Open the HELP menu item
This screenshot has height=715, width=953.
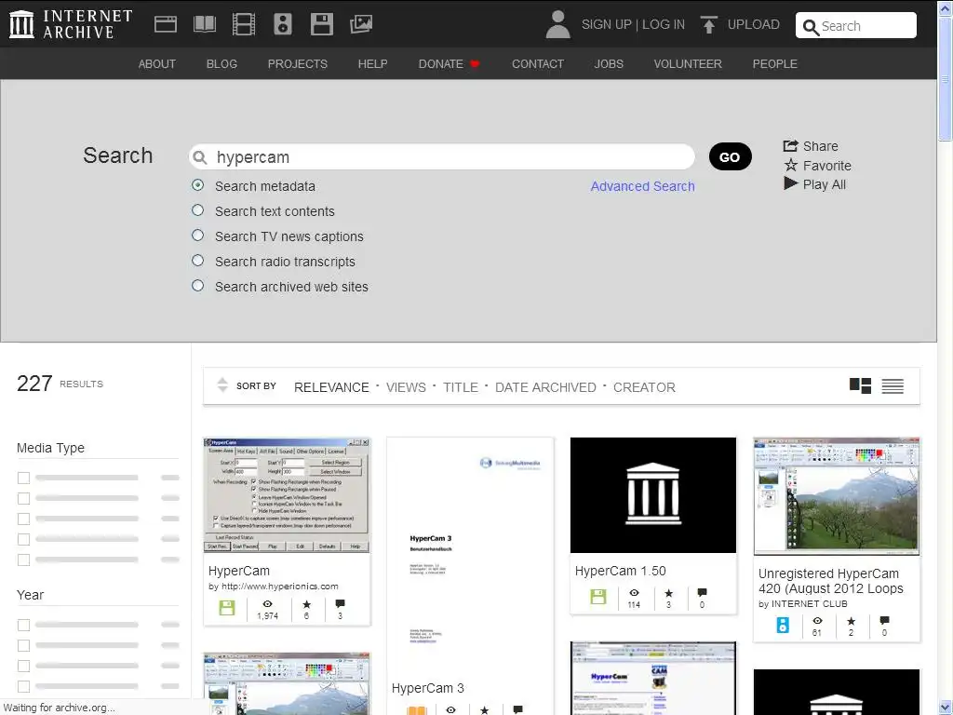coord(372,64)
